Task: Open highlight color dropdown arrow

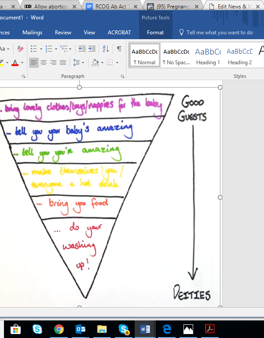Action: 7,63
